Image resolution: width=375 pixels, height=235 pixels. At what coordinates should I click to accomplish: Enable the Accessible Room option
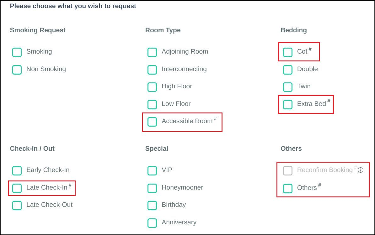click(152, 122)
